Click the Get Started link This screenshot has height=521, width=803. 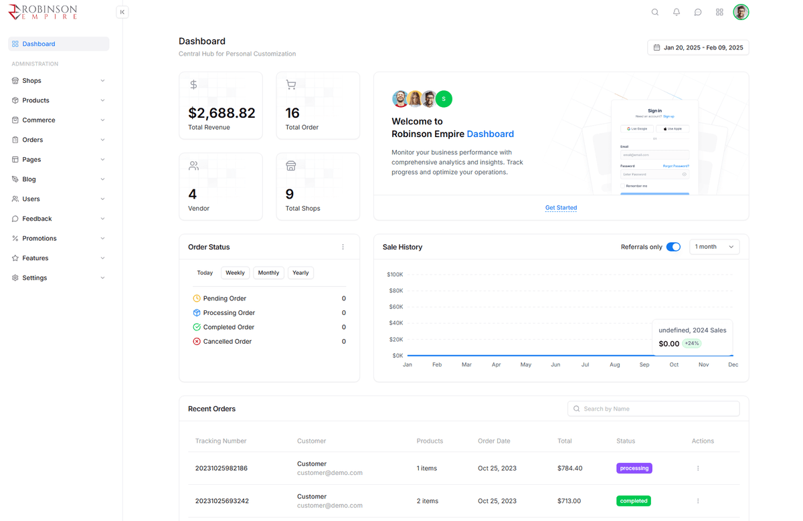click(x=561, y=207)
